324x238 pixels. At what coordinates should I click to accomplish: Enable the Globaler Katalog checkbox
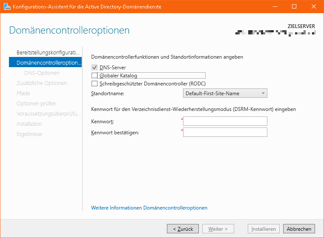95,76
